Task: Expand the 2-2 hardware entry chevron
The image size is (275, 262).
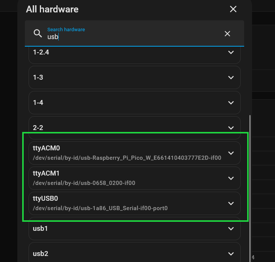Action: pyautogui.click(x=231, y=128)
